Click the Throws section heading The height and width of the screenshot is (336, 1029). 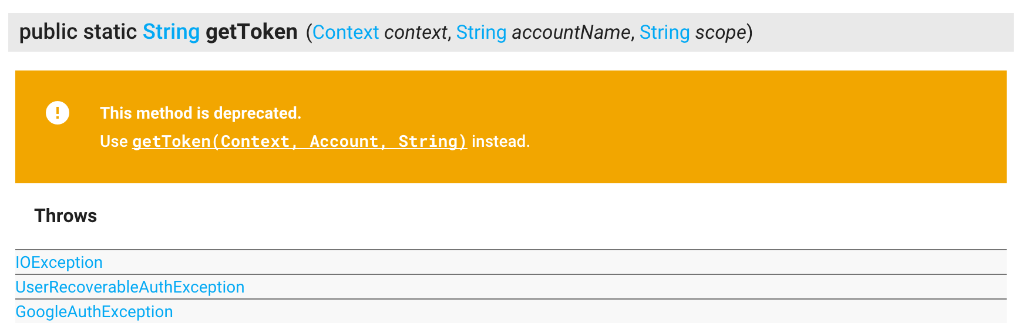coord(66,216)
